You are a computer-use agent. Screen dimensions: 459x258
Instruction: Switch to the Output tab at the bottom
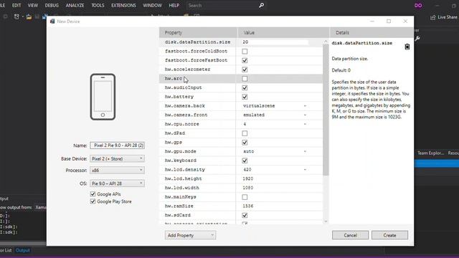click(x=22, y=250)
